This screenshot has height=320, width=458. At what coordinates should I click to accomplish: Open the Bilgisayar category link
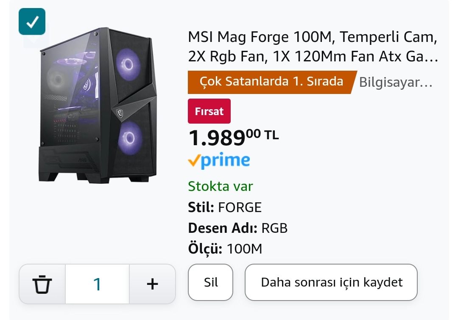(x=396, y=83)
